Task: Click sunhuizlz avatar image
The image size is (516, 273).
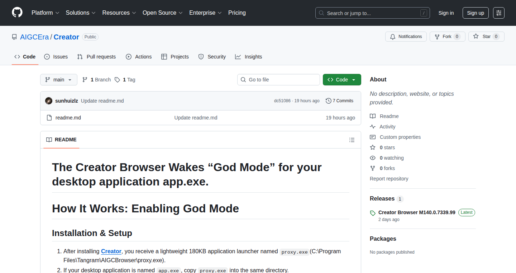Action: (49, 101)
